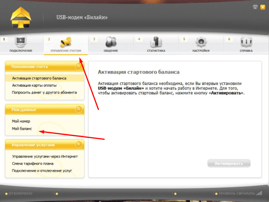
Task: Switch to the Подключение tab label
Action: pyautogui.click(x=21, y=51)
